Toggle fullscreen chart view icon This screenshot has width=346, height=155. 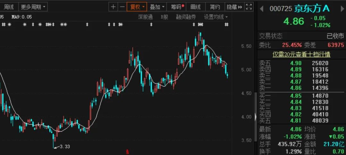(x=249, y=7)
